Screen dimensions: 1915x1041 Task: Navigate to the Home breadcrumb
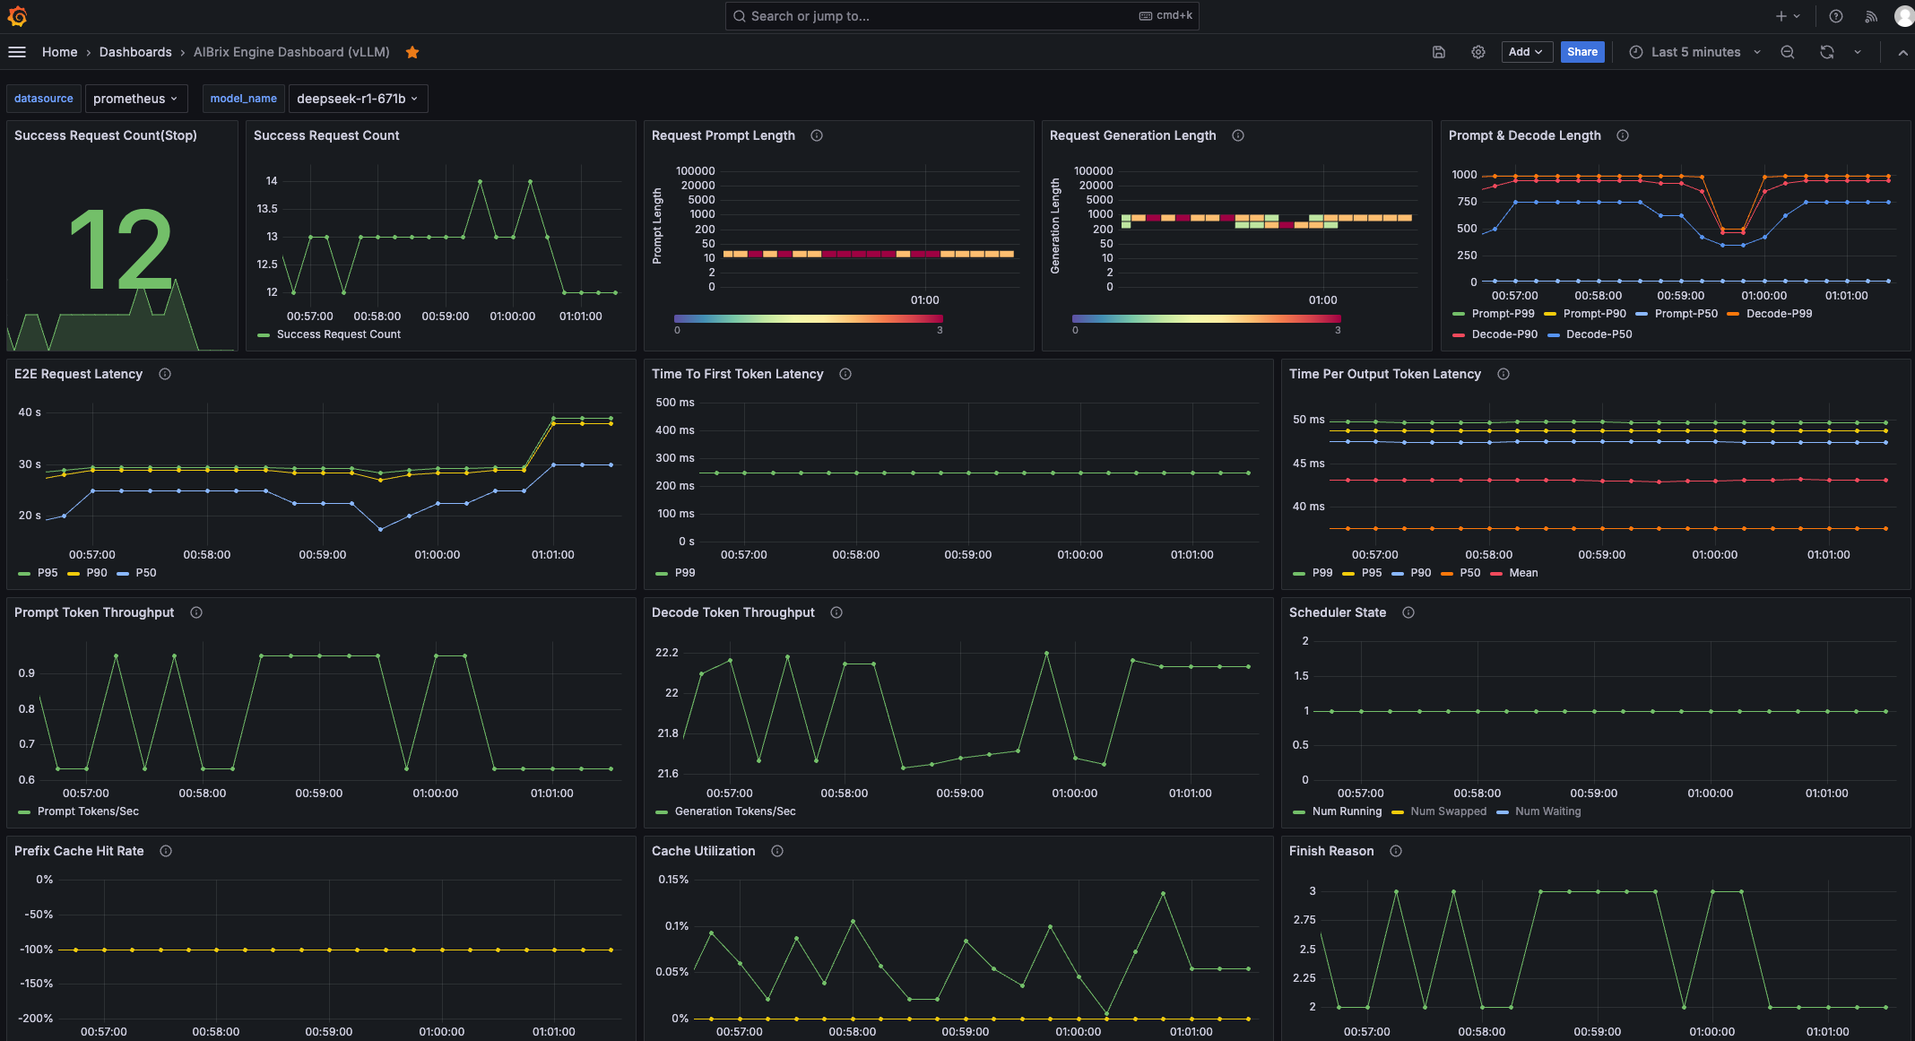pyautogui.click(x=60, y=52)
